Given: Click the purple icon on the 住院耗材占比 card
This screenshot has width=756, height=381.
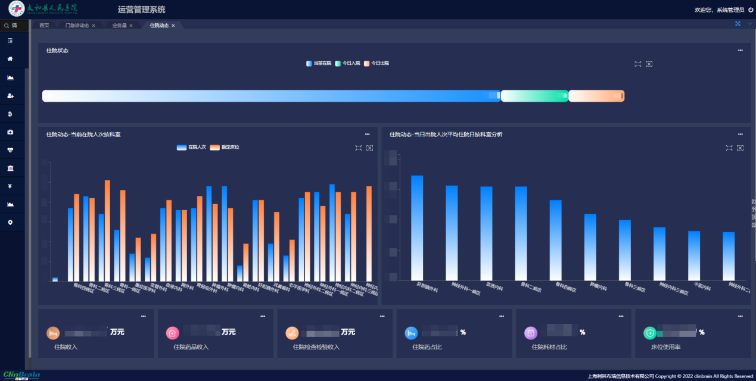Looking at the screenshot, I should [531, 333].
